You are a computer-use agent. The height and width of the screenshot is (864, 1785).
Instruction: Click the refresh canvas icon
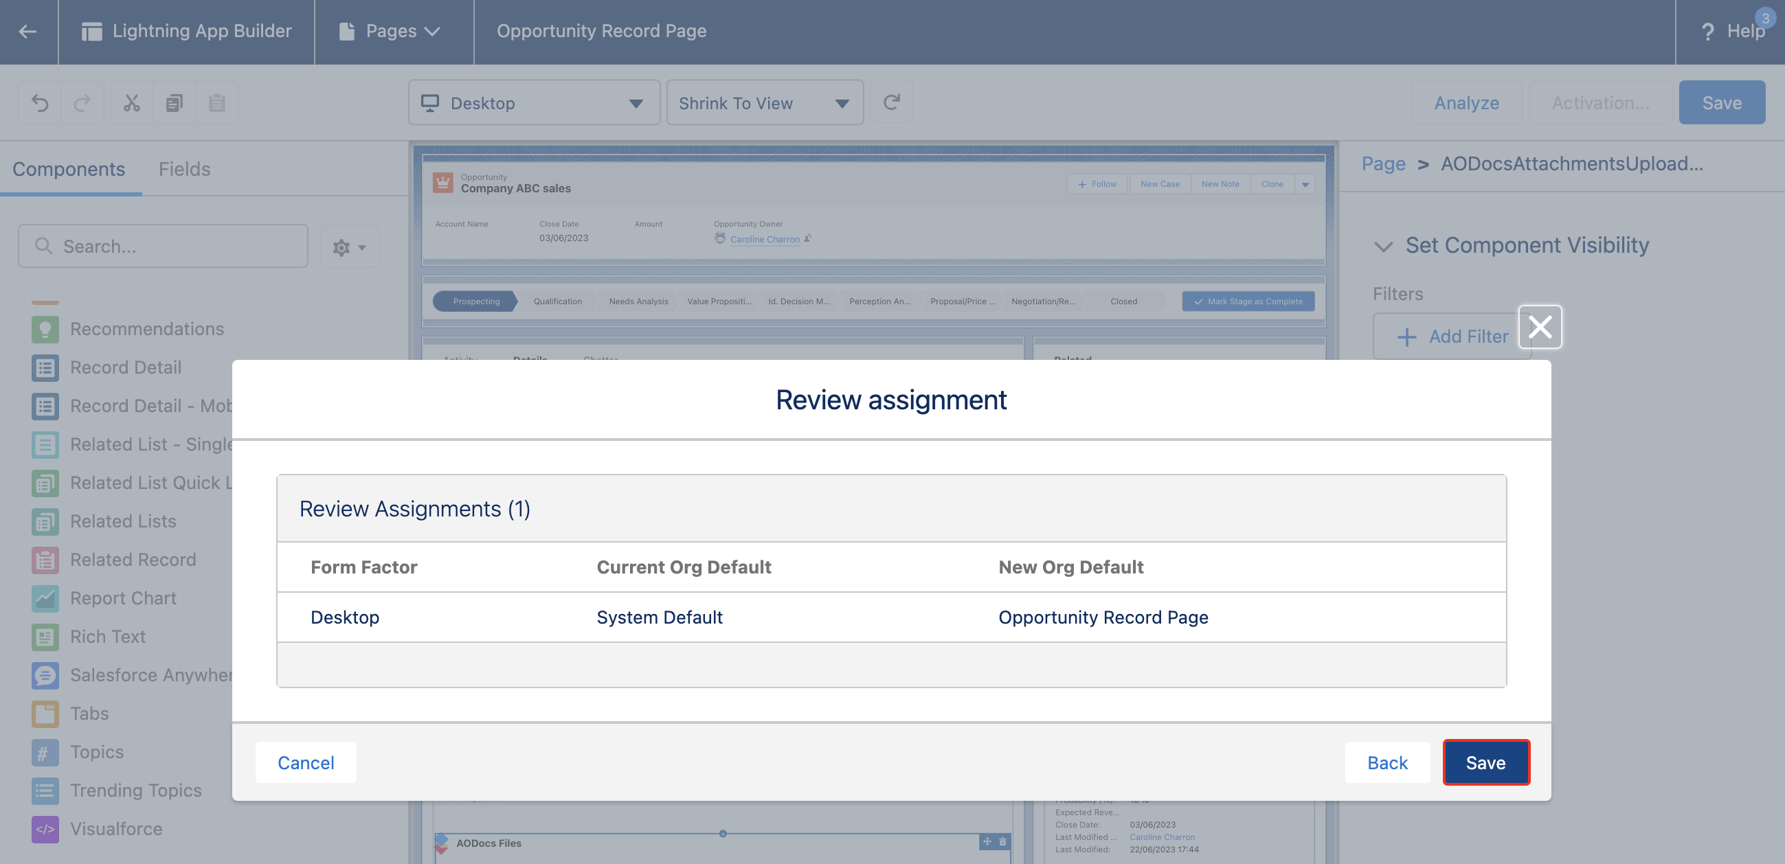point(891,102)
